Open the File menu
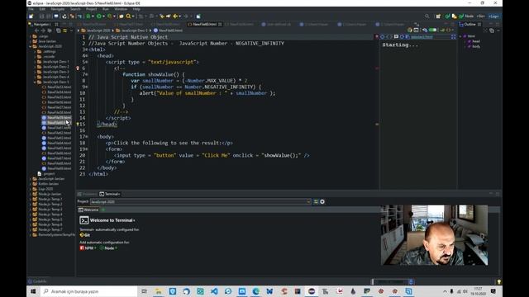The height and width of the screenshot is (297, 529). pyautogui.click(x=31, y=9)
